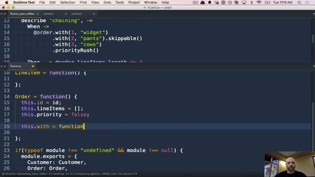Go to previous tab in top pane

[x=1, y=14]
